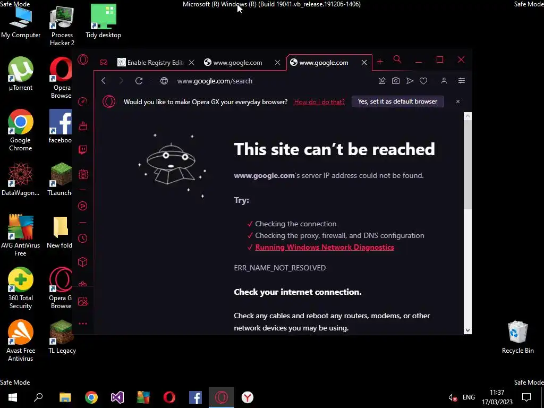Image resolution: width=544 pixels, height=408 pixels.
Task: Select My Computer desktop icon
Action: tap(21, 21)
